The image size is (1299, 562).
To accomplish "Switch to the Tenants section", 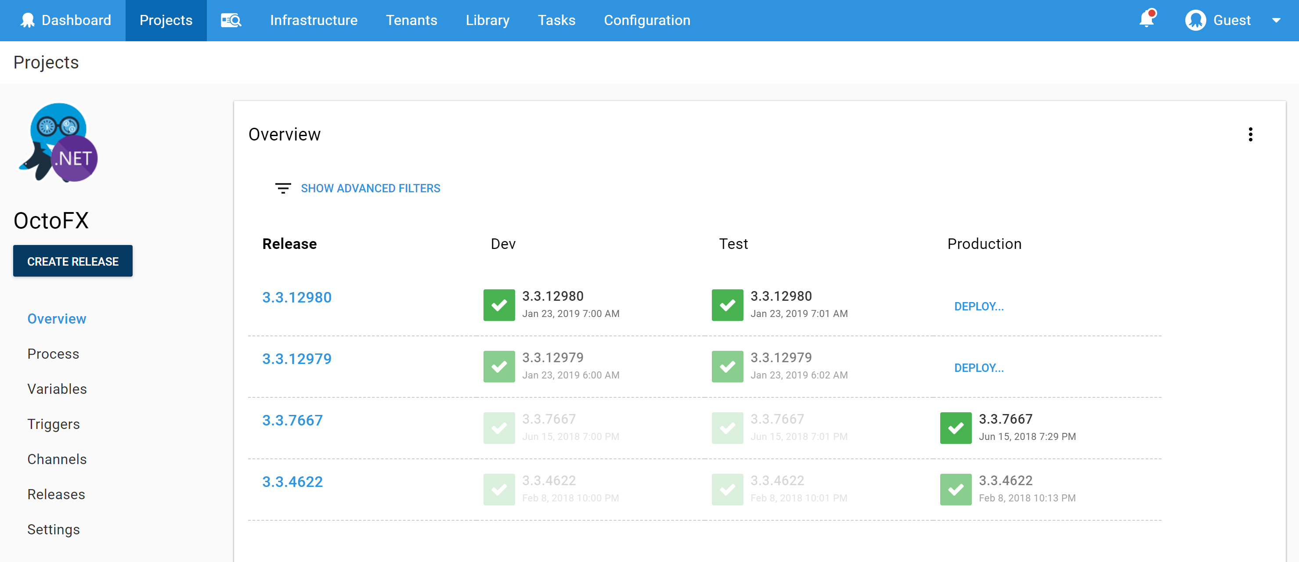I will (x=411, y=20).
